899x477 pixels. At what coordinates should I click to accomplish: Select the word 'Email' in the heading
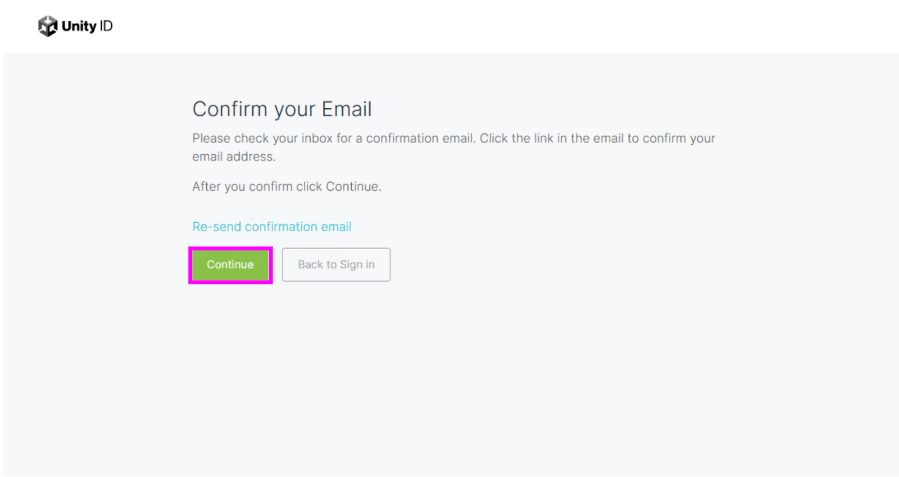[347, 109]
